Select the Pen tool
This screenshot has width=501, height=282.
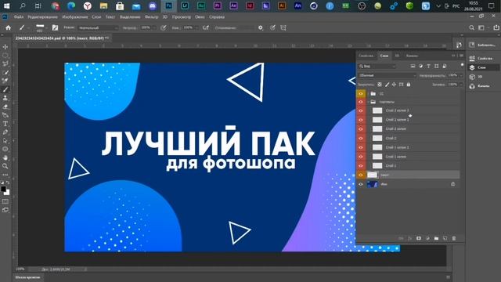[5, 132]
